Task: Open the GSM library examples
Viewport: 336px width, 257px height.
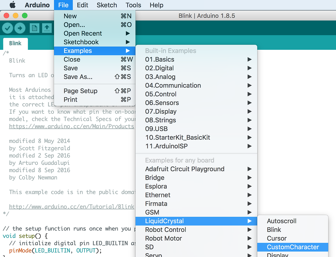Action: [x=196, y=212]
